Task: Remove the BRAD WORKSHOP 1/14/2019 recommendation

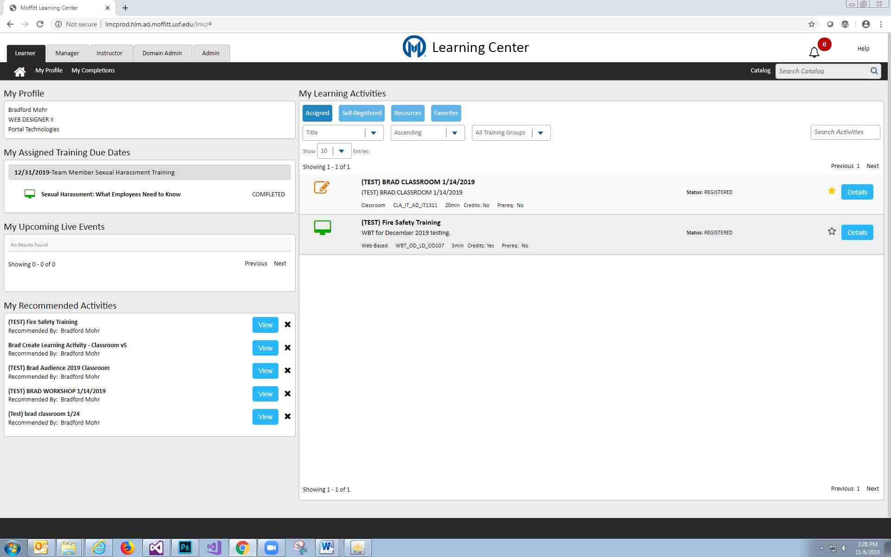Action: tap(288, 394)
